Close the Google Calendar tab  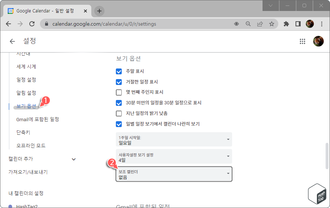[x=85, y=11]
